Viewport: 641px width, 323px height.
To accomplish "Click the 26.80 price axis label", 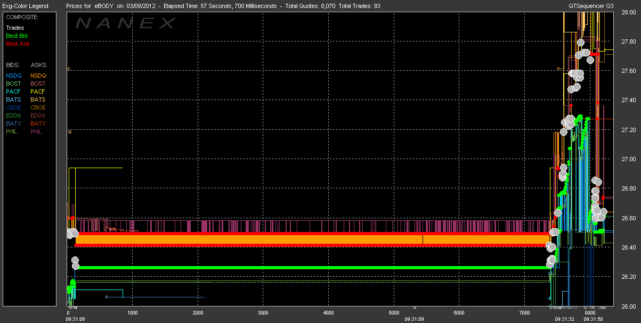I will (628, 189).
